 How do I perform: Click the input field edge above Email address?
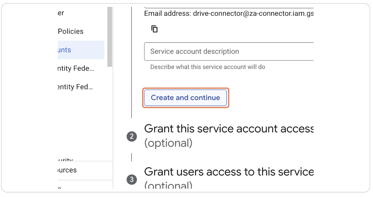pyautogui.click(x=229, y=8)
